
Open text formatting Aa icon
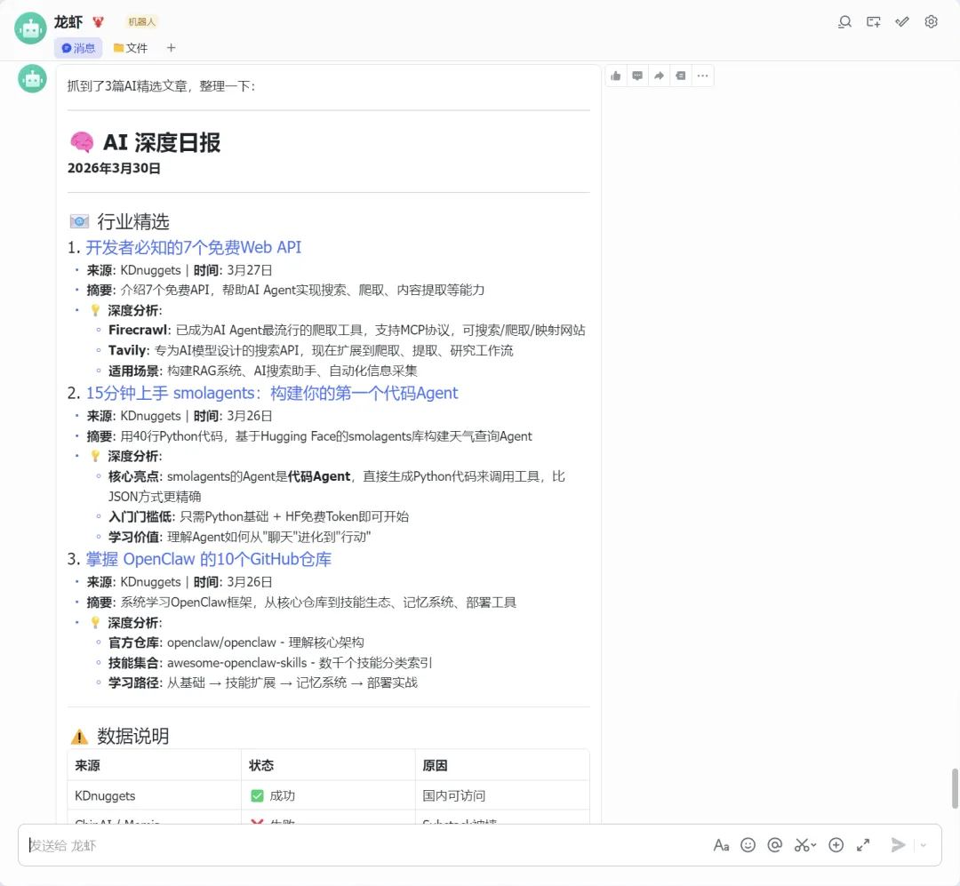click(x=721, y=846)
